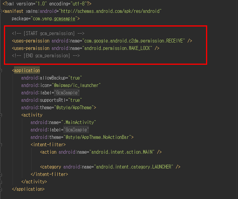Collapse the activity tag fold marker

click(1, 115)
